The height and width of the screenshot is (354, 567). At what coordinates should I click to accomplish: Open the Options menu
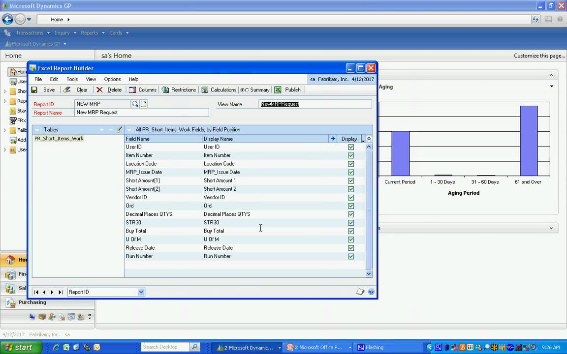coord(112,79)
